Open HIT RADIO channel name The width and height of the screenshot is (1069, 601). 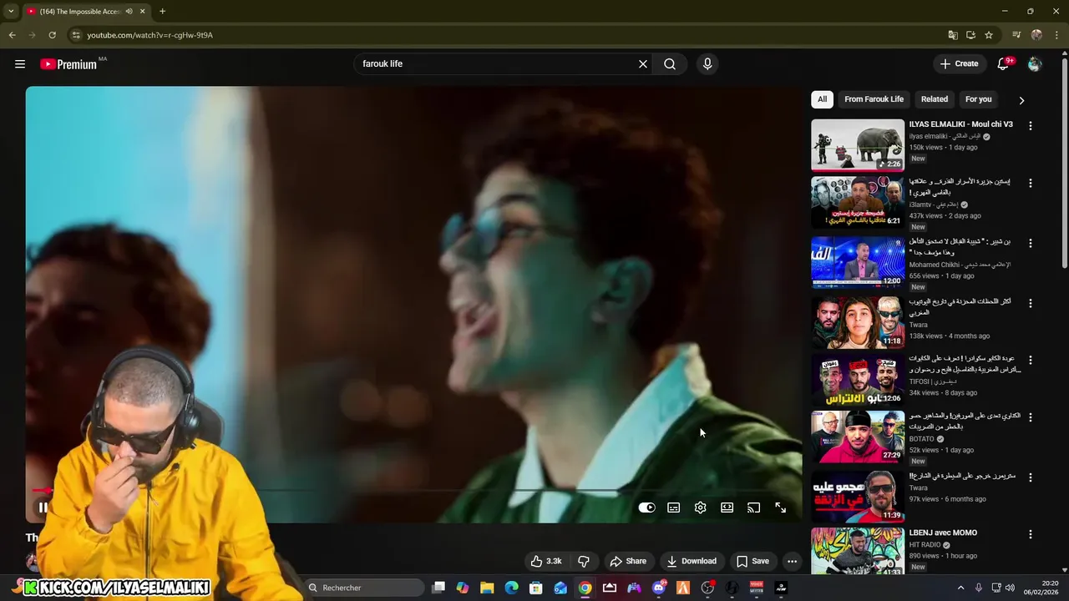(x=925, y=545)
